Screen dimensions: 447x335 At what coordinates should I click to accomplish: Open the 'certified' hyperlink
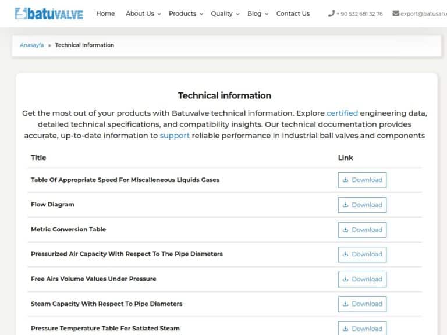[x=342, y=113]
